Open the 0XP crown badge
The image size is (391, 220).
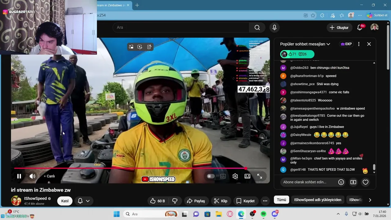pyautogui.click(x=346, y=44)
